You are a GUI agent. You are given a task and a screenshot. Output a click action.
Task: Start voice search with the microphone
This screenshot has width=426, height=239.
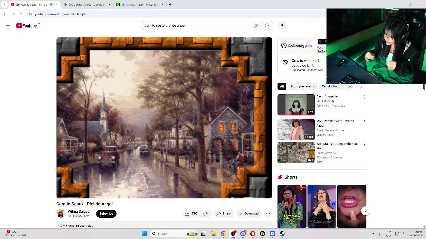coord(282,26)
